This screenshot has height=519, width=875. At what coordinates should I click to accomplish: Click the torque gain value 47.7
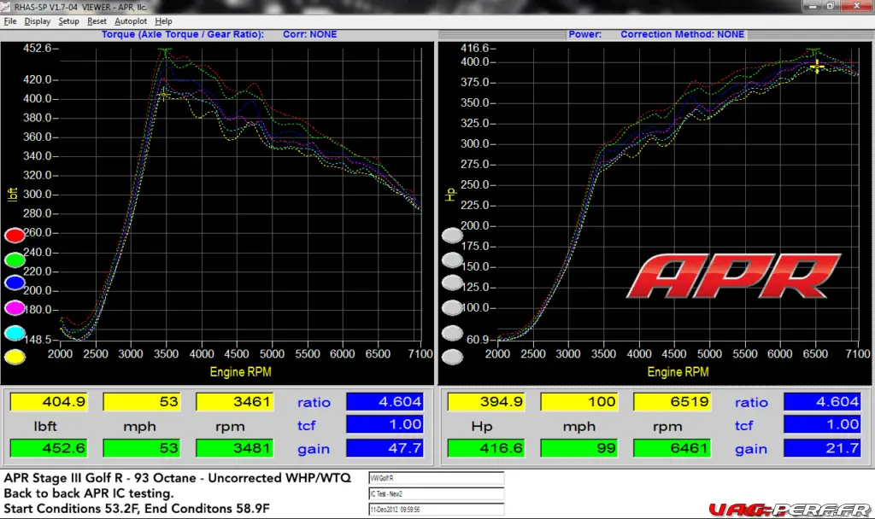385,448
